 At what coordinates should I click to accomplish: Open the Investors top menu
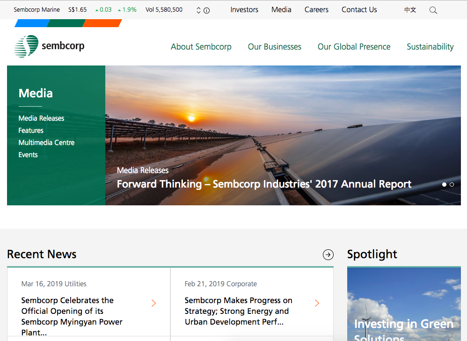pos(244,10)
